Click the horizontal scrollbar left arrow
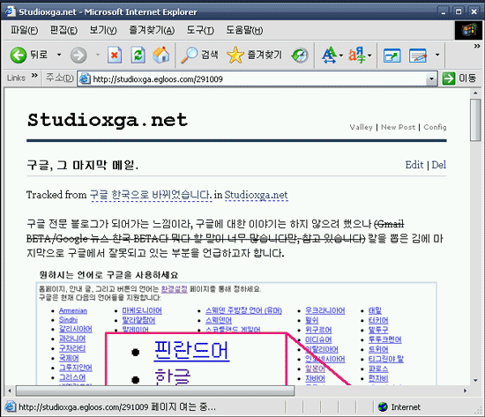The width and height of the screenshot is (485, 417). (x=10, y=391)
